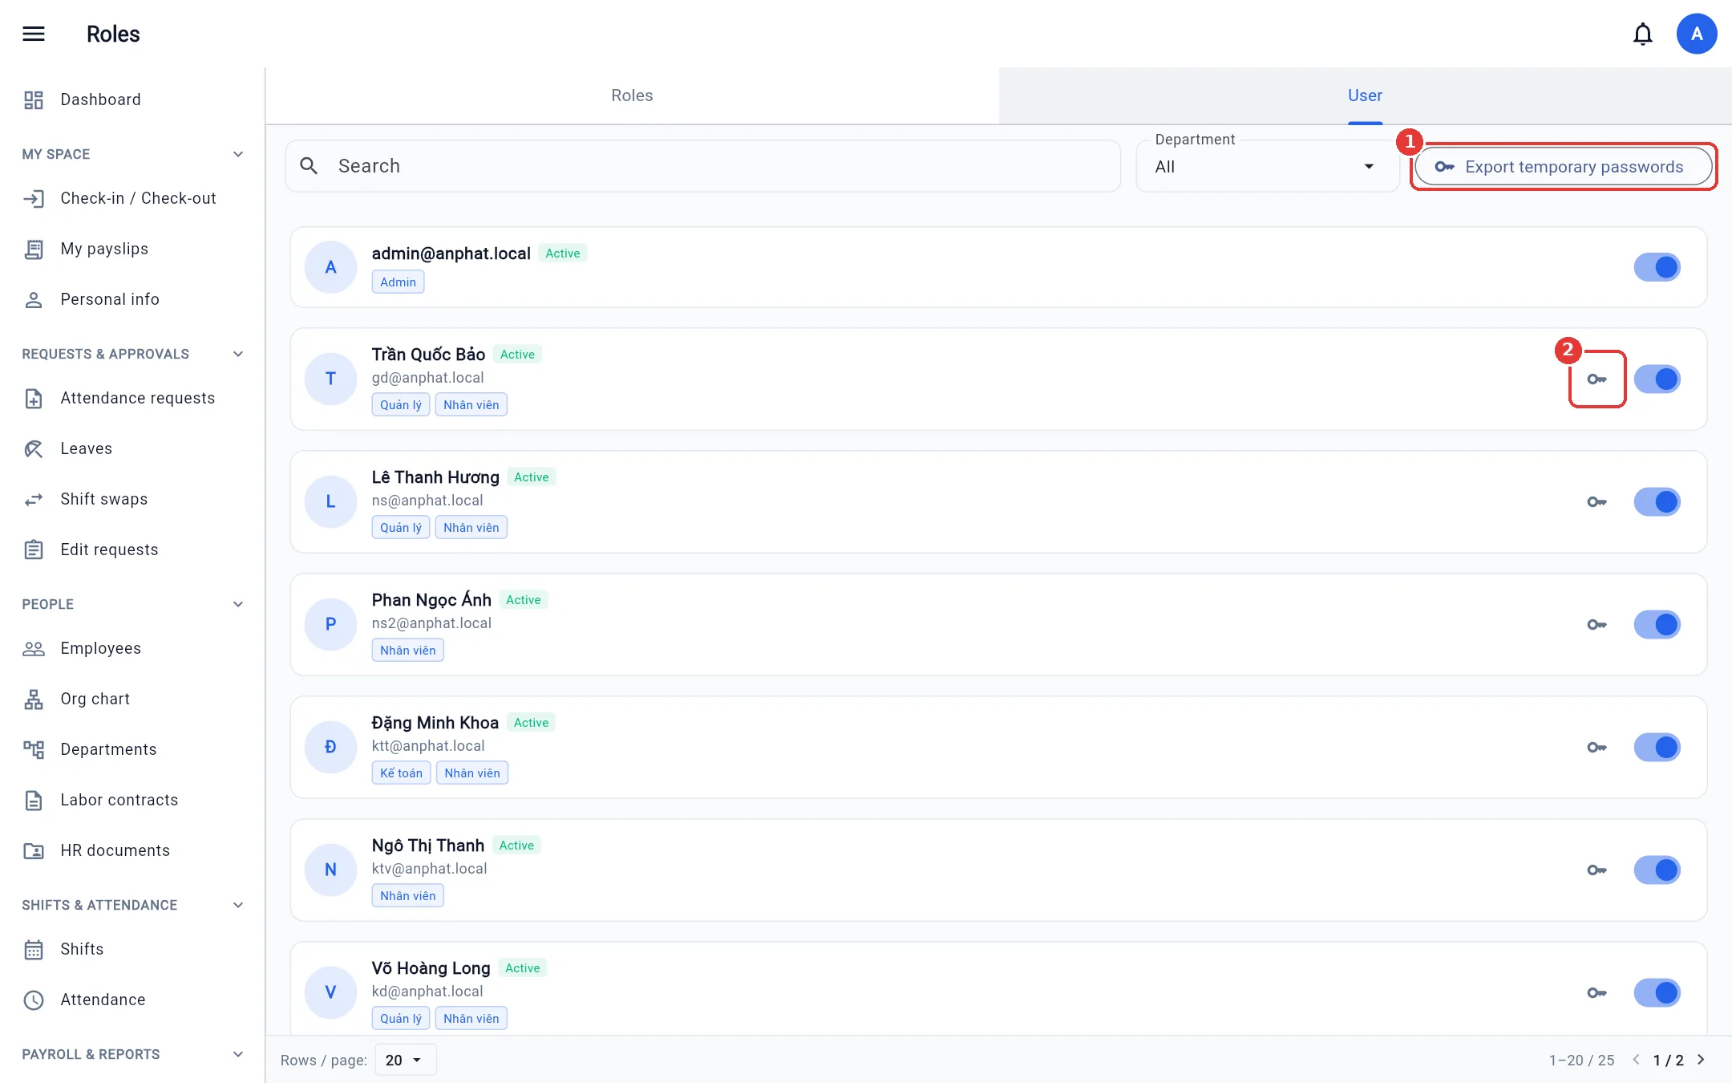Screen dimensions: 1732x1083
Task: Toggle Phan Ngọc Ánh account switch
Action: (1657, 624)
